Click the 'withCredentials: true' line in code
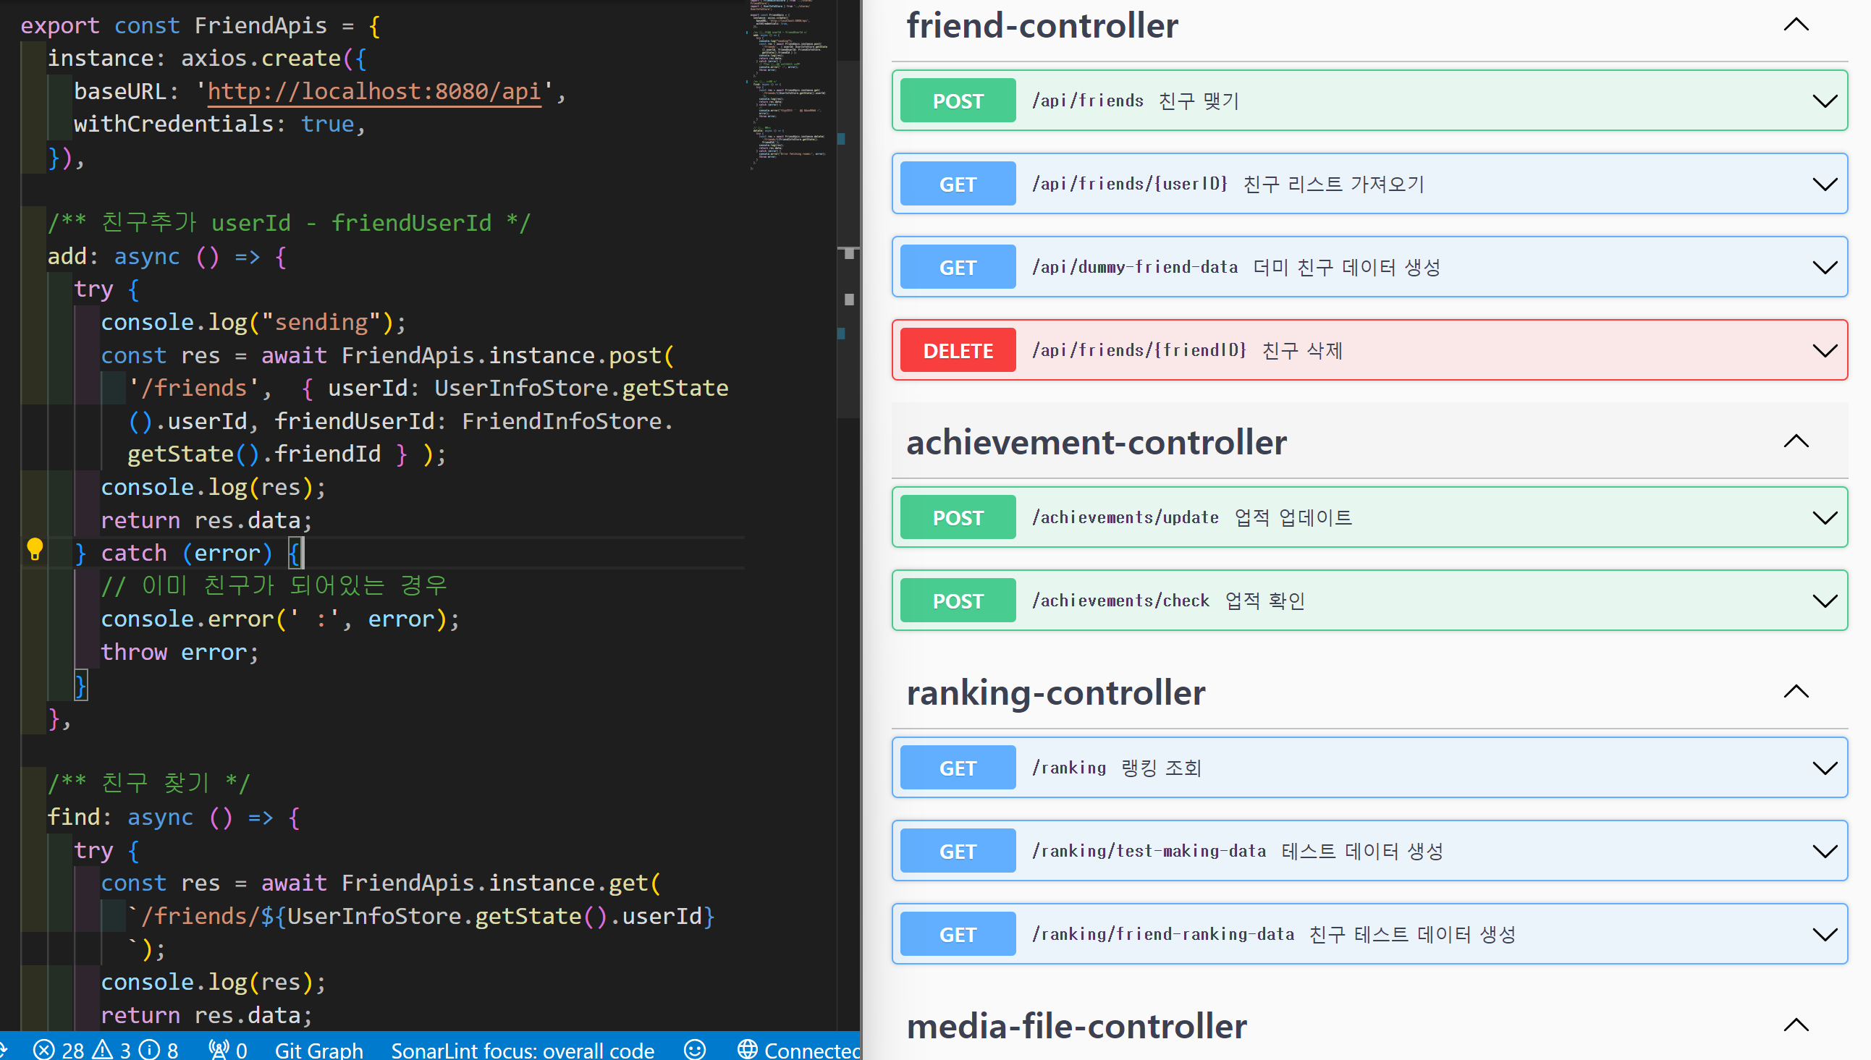 219,124
